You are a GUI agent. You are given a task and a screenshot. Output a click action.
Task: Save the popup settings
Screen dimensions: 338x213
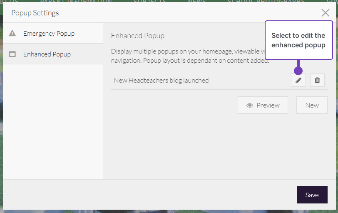[x=312, y=195]
